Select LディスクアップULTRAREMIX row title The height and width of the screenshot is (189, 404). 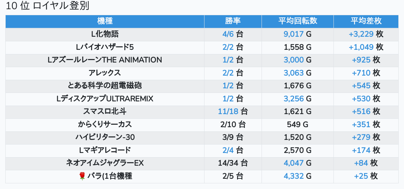pyautogui.click(x=105, y=99)
